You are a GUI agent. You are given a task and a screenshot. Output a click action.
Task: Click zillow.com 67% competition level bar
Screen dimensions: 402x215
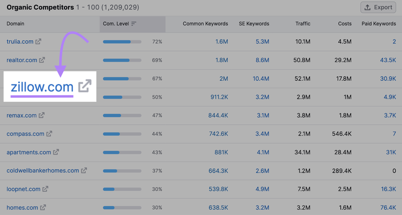[122, 79]
